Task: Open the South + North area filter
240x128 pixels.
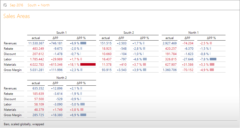Action: click(39, 5)
